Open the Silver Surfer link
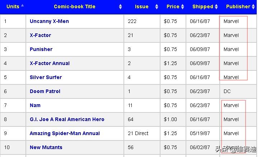 pyautogui.click(x=46, y=77)
